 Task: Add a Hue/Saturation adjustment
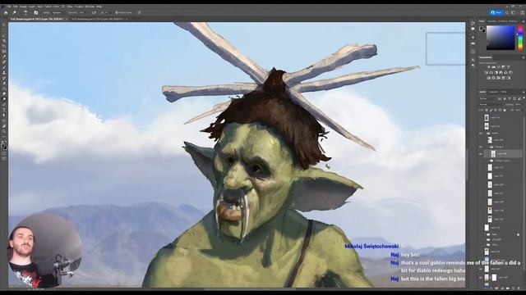pos(486,72)
